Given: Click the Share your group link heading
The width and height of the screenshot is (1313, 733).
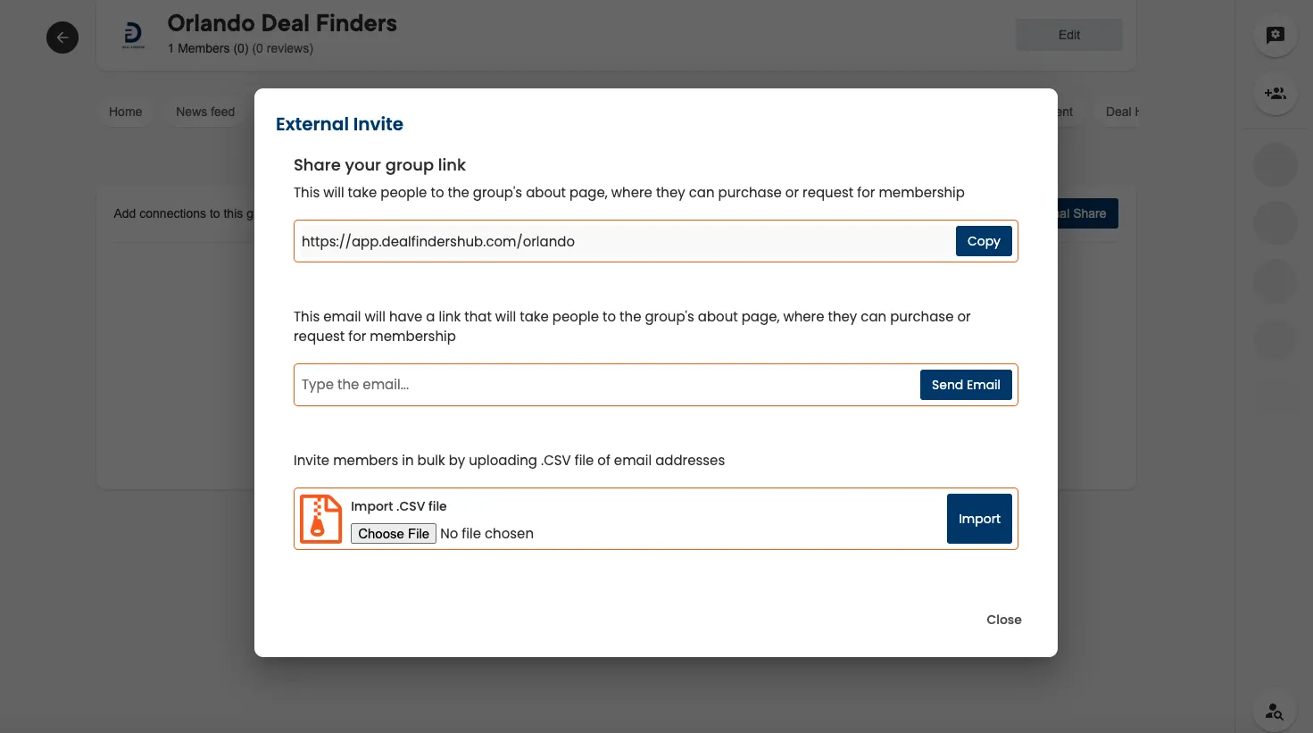Looking at the screenshot, I should (x=379, y=165).
